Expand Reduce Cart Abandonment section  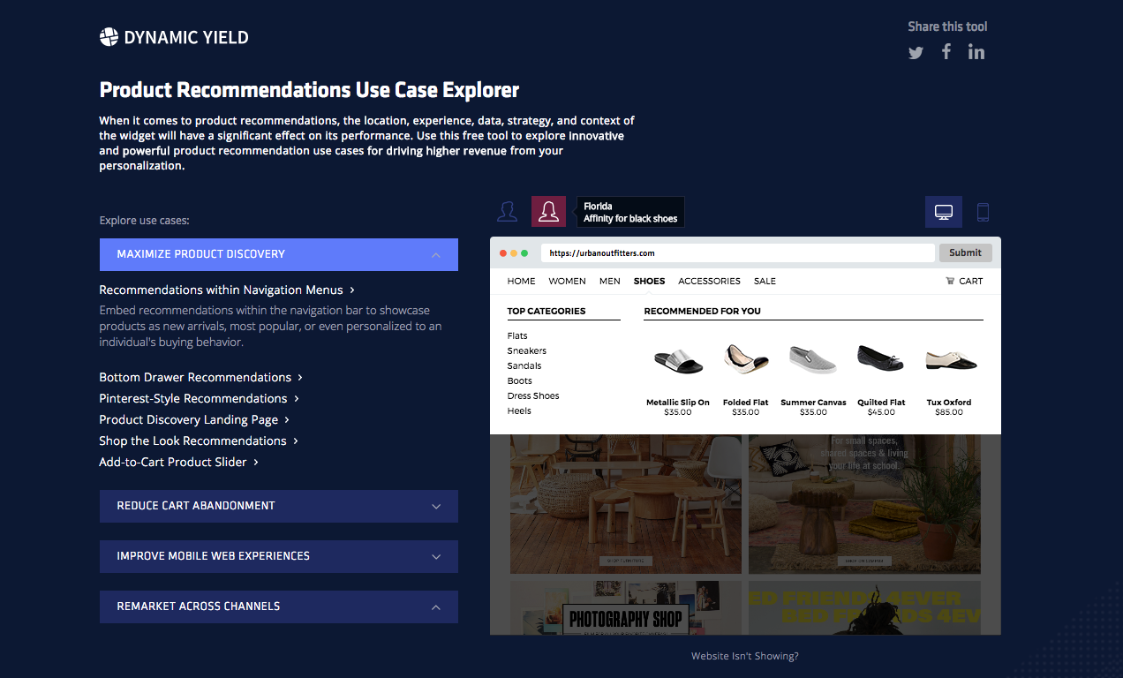(x=278, y=506)
